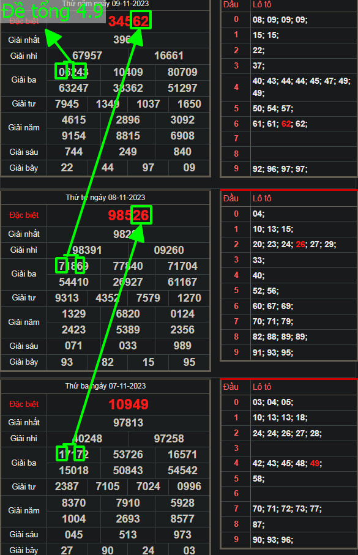Click the Giải nhì number 67957
This screenshot has height=555, width=358.
(x=87, y=56)
